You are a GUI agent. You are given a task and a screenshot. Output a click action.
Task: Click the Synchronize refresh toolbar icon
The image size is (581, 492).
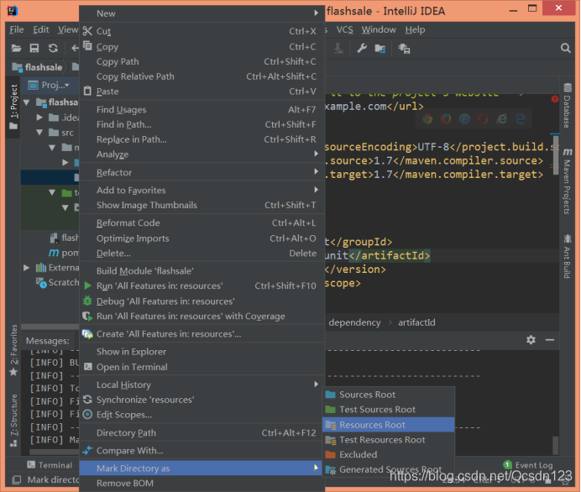click(x=53, y=48)
